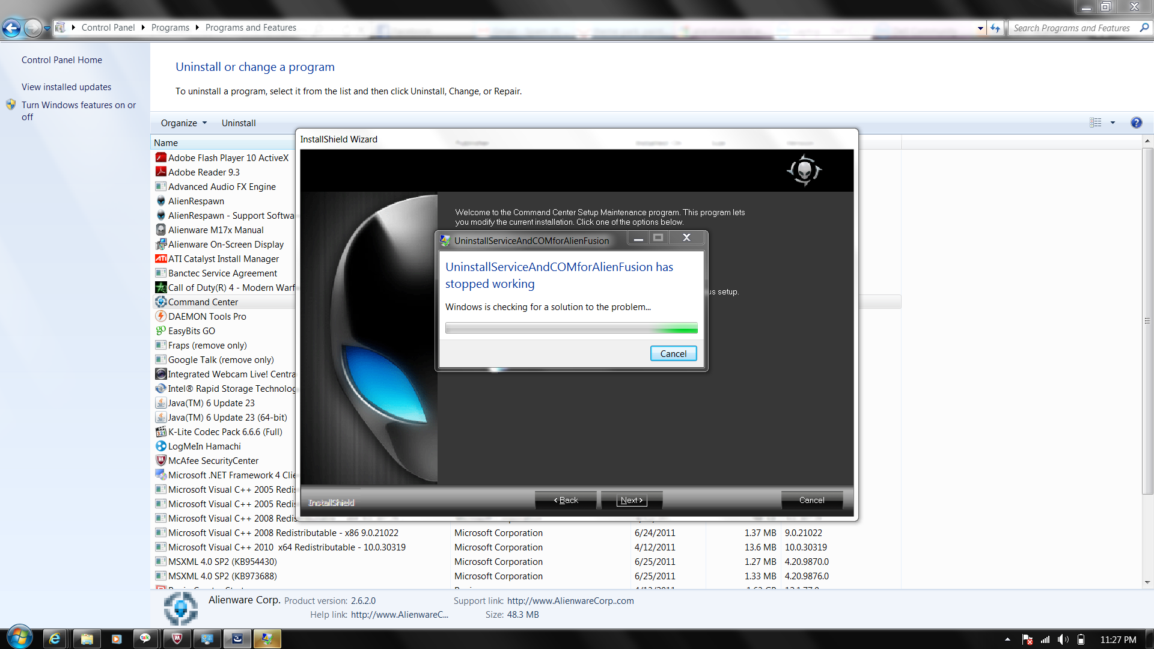Open the Organize dropdown menu
1154x649 pixels.
pos(183,123)
